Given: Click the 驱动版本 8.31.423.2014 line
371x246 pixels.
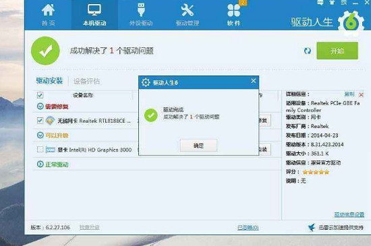Looking at the screenshot, I should click(x=315, y=144).
